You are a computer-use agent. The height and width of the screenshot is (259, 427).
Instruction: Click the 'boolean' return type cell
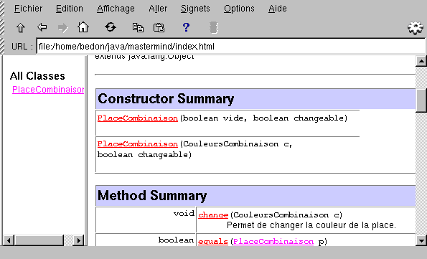(x=146, y=240)
